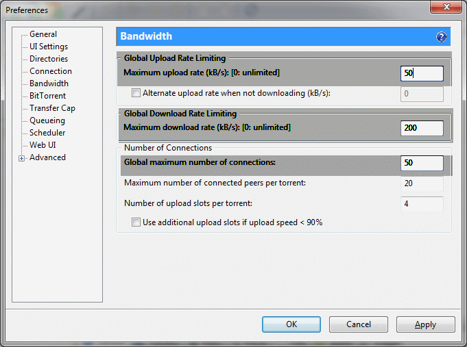This screenshot has height=347, width=467.
Task: Toggle use additional upload slots checkbox
Action: 136,222
